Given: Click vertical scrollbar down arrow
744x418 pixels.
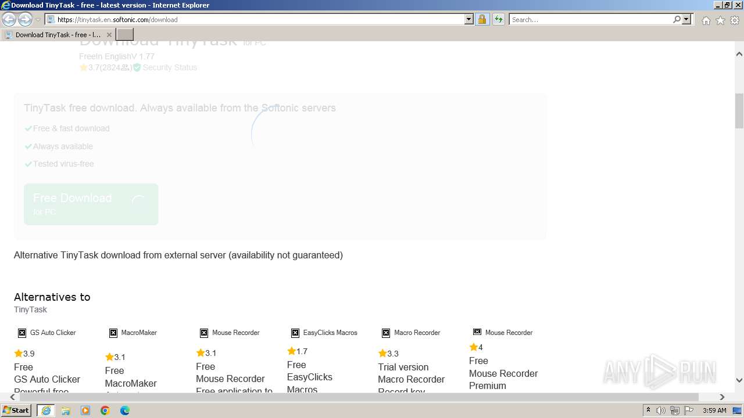Looking at the screenshot, I should (x=739, y=380).
